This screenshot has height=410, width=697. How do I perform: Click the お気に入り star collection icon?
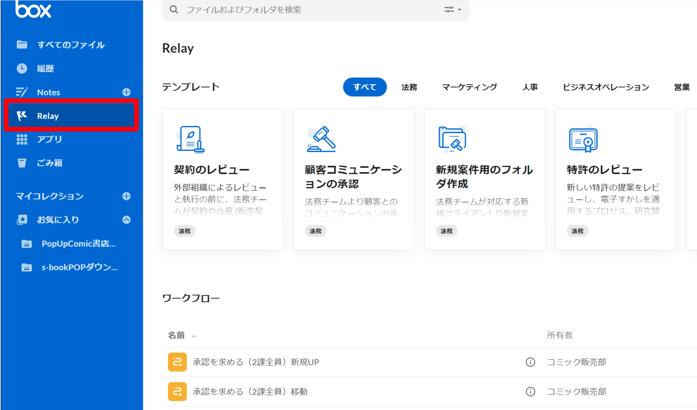pos(22,220)
